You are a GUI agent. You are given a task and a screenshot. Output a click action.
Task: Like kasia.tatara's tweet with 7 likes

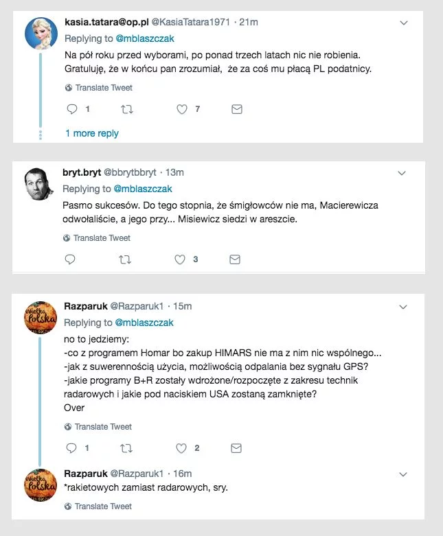[181, 109]
